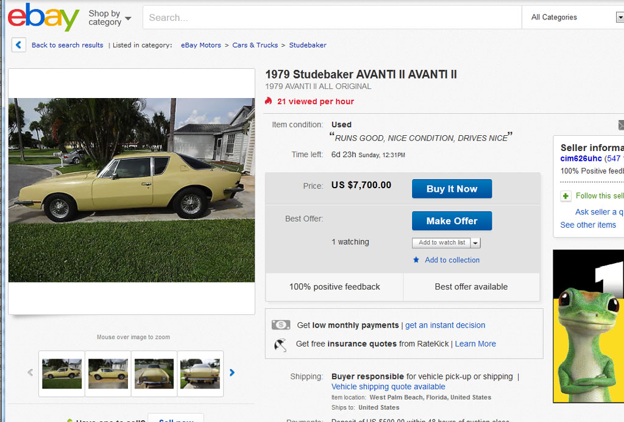Open the Cars & Trucks breadcrumb
Screen dimensions: 624x422
255,45
